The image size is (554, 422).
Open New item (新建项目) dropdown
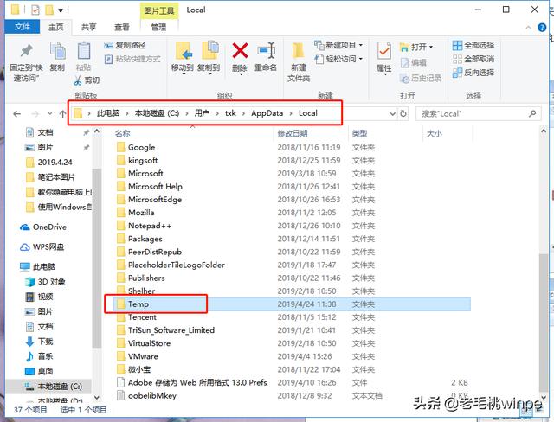tap(338, 45)
